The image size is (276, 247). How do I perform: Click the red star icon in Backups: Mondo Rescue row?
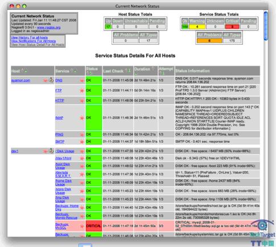point(82,216)
